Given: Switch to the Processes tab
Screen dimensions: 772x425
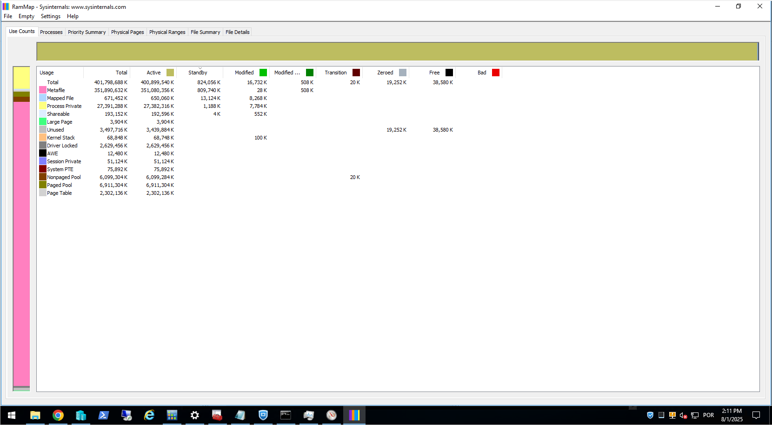Looking at the screenshot, I should coord(51,32).
